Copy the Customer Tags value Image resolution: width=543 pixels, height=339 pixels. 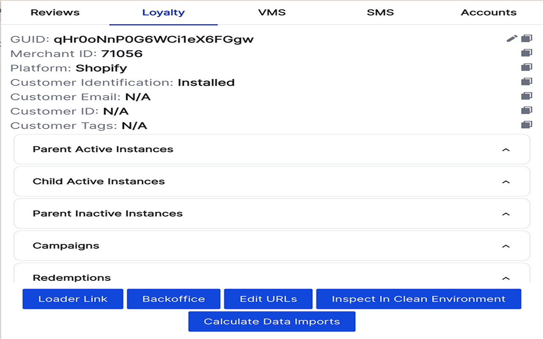(x=526, y=125)
